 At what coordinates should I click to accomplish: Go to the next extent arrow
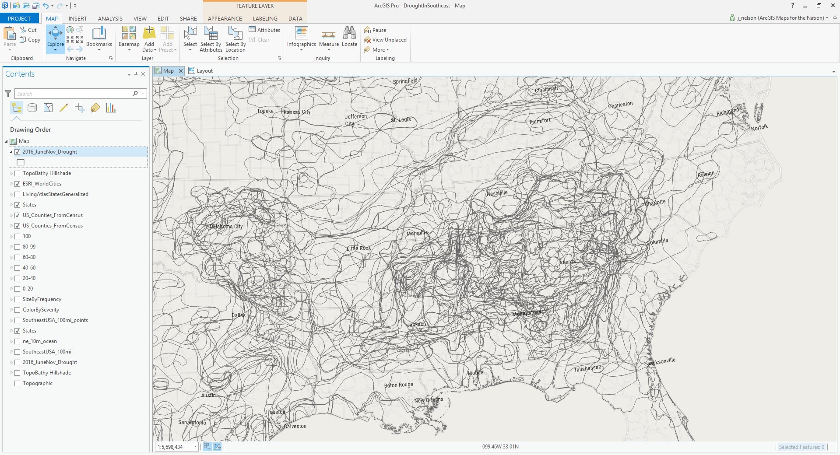(x=80, y=49)
